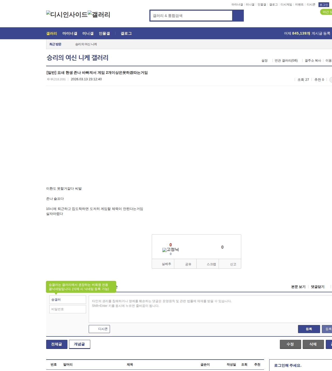Click the 말머리 column header
Screen dimensions: 332x371
click(68, 365)
